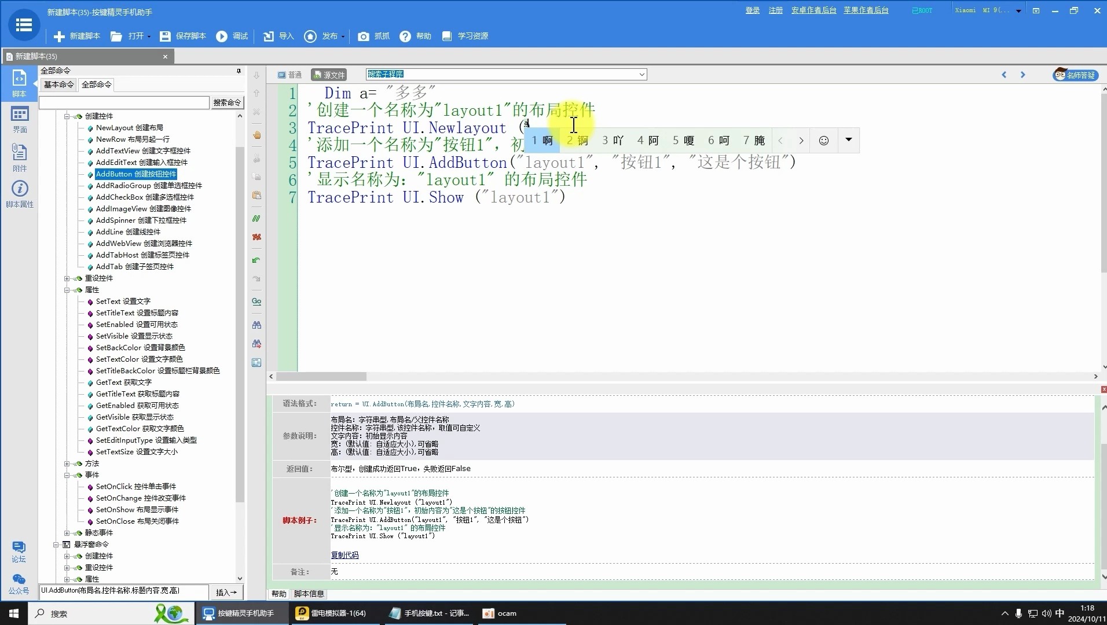Click the 发布 publish icon
This screenshot has height=625, width=1107.
310,36
